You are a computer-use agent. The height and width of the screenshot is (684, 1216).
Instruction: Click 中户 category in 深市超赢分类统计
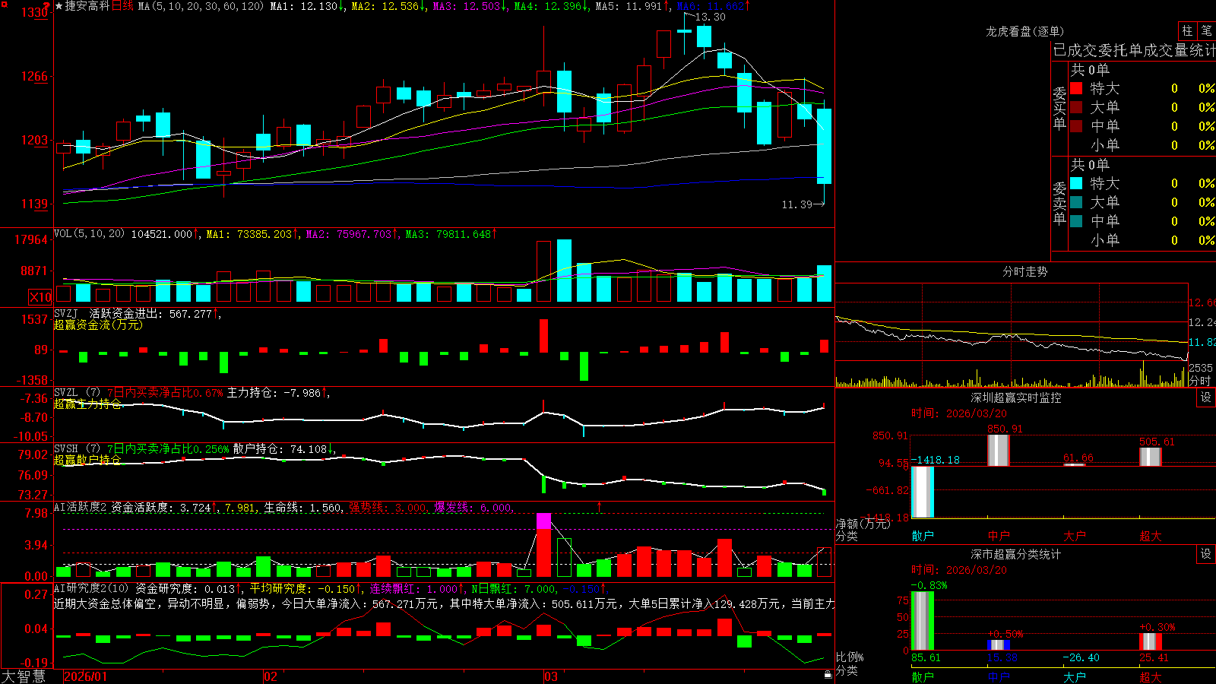pos(999,677)
